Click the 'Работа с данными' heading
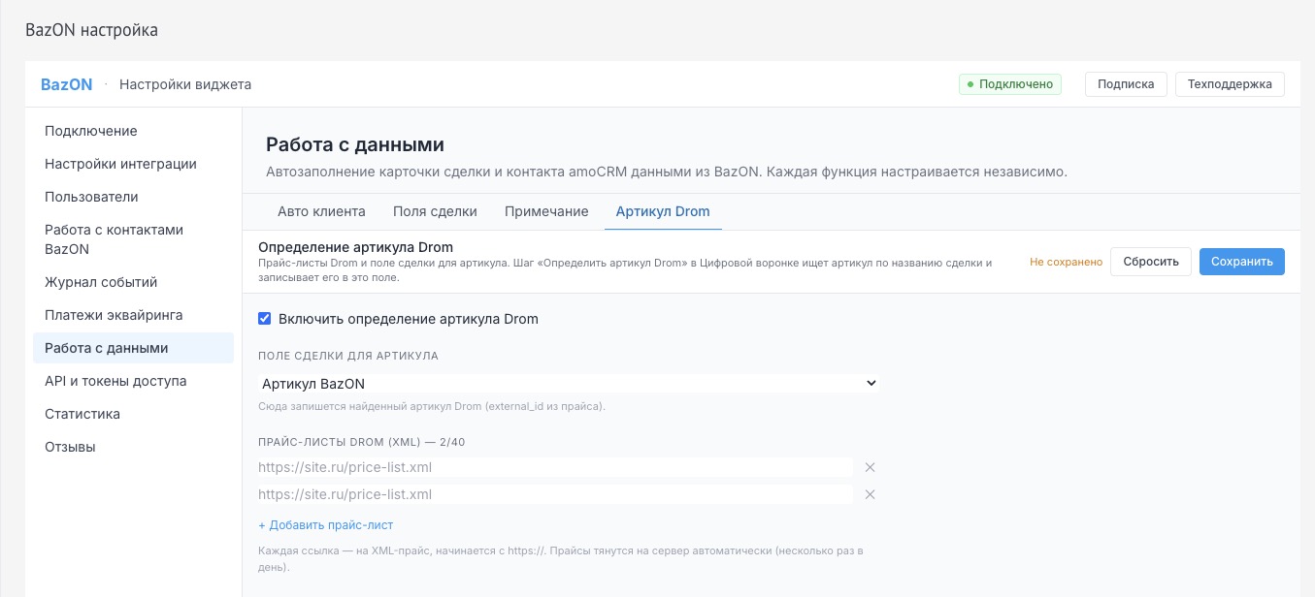Screen dimensions: 1315x597 tap(355, 145)
